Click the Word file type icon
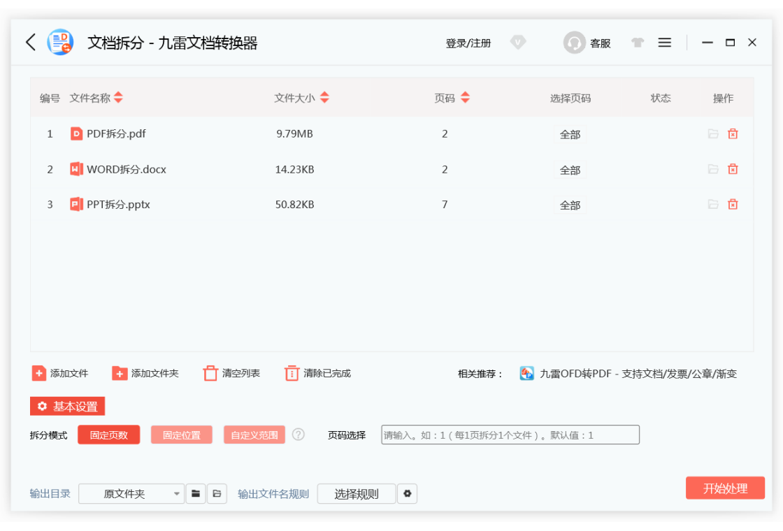Viewport: 783px width, 531px height. (76, 169)
